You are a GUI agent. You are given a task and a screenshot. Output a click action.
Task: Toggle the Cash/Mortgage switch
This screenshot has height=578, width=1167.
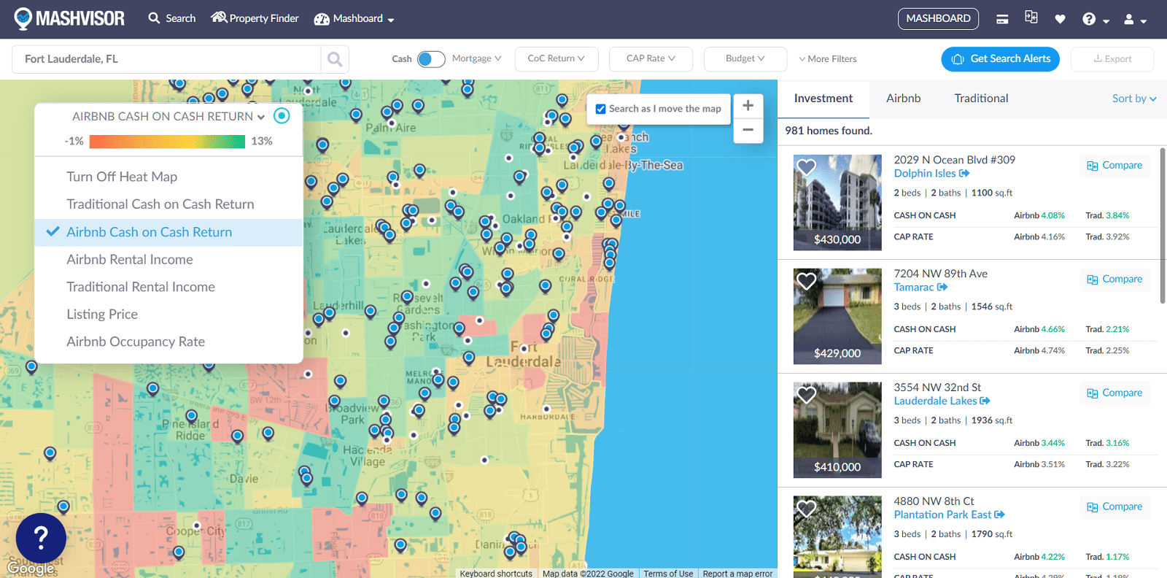[431, 59]
